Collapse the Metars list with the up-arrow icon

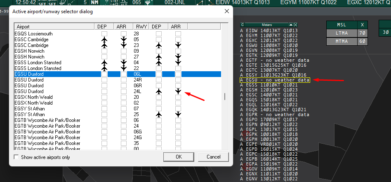click(291, 25)
